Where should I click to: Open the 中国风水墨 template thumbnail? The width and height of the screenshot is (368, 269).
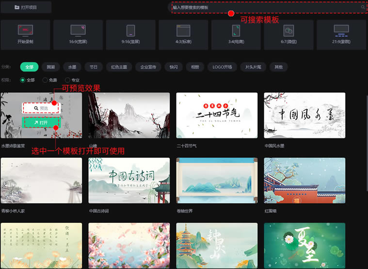click(304, 115)
